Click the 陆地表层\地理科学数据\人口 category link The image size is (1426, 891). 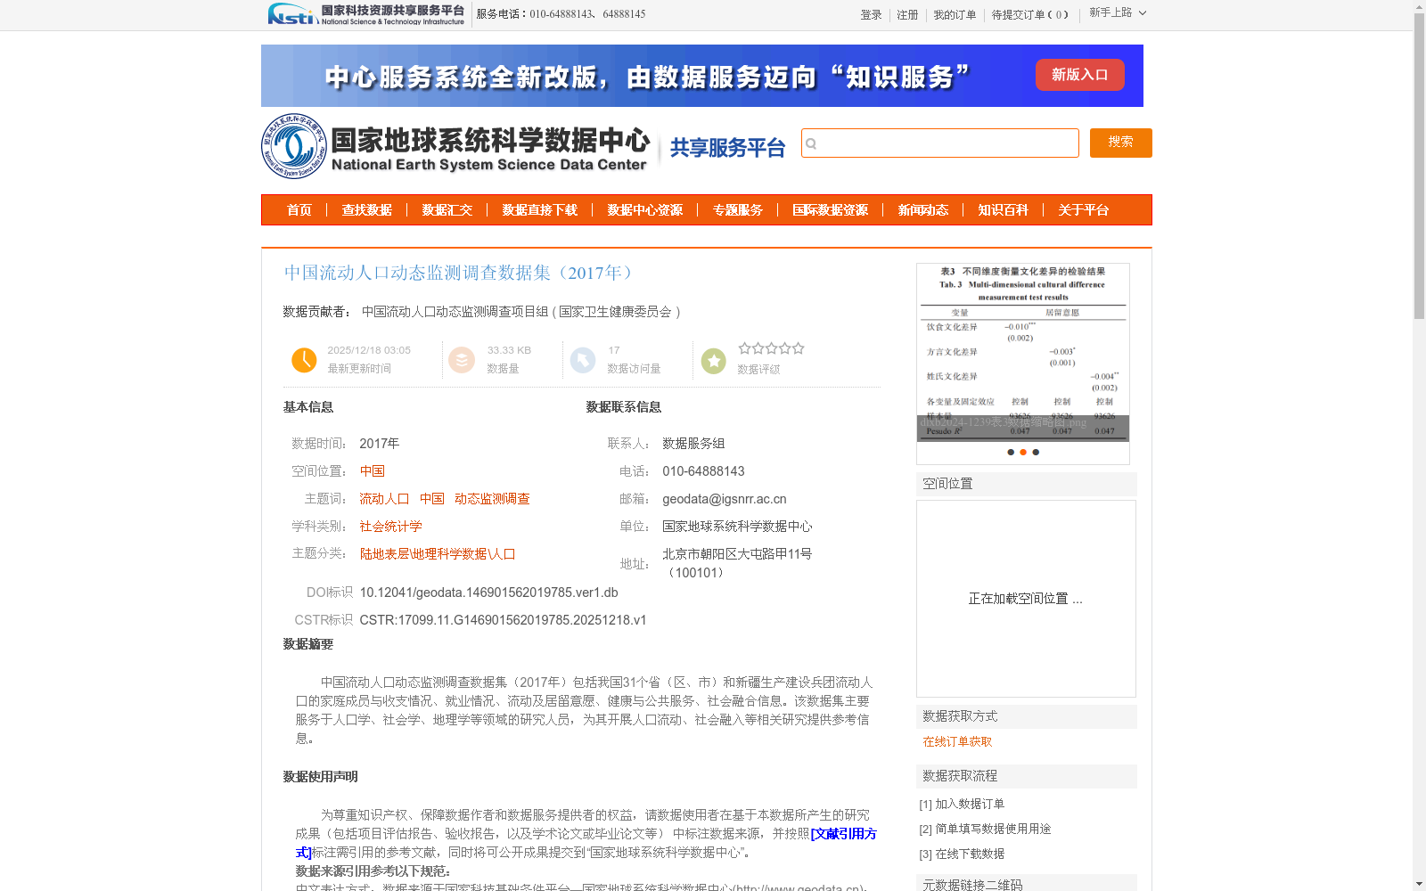pos(438,554)
